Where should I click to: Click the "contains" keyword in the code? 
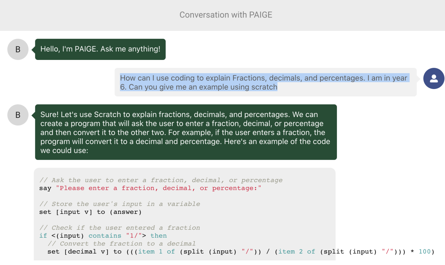[105, 236]
